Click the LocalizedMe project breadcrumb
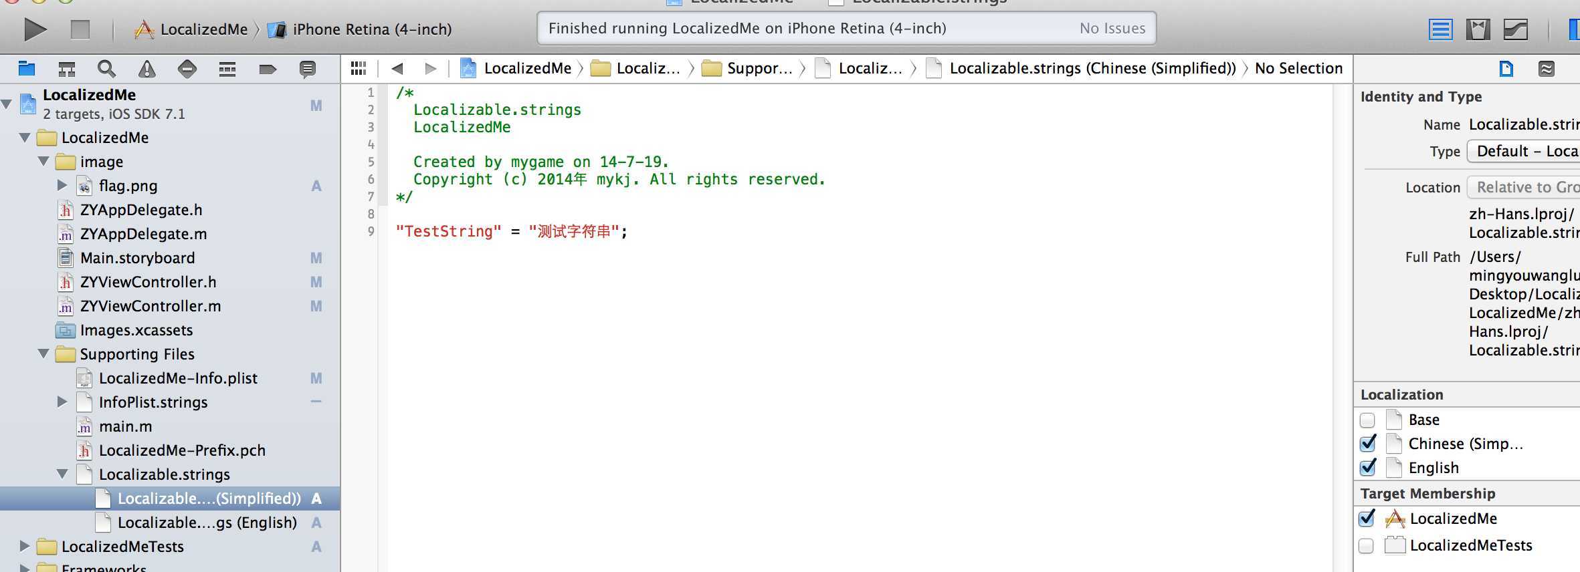1580x572 pixels. [x=516, y=68]
